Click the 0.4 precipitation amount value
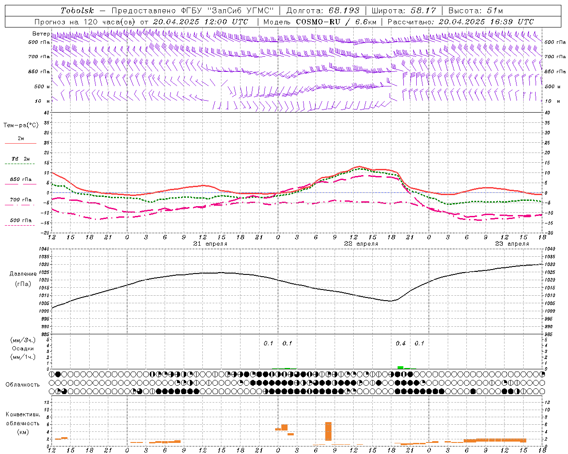The width and height of the screenshot is (568, 454). click(x=401, y=343)
